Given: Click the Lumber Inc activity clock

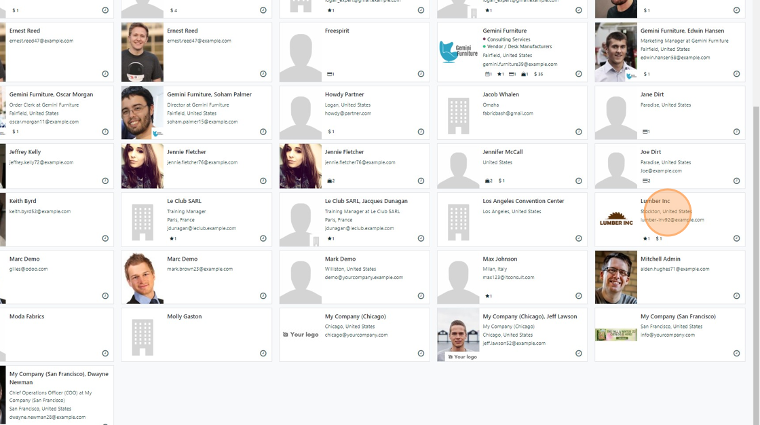Looking at the screenshot, I should pyautogui.click(x=736, y=238).
